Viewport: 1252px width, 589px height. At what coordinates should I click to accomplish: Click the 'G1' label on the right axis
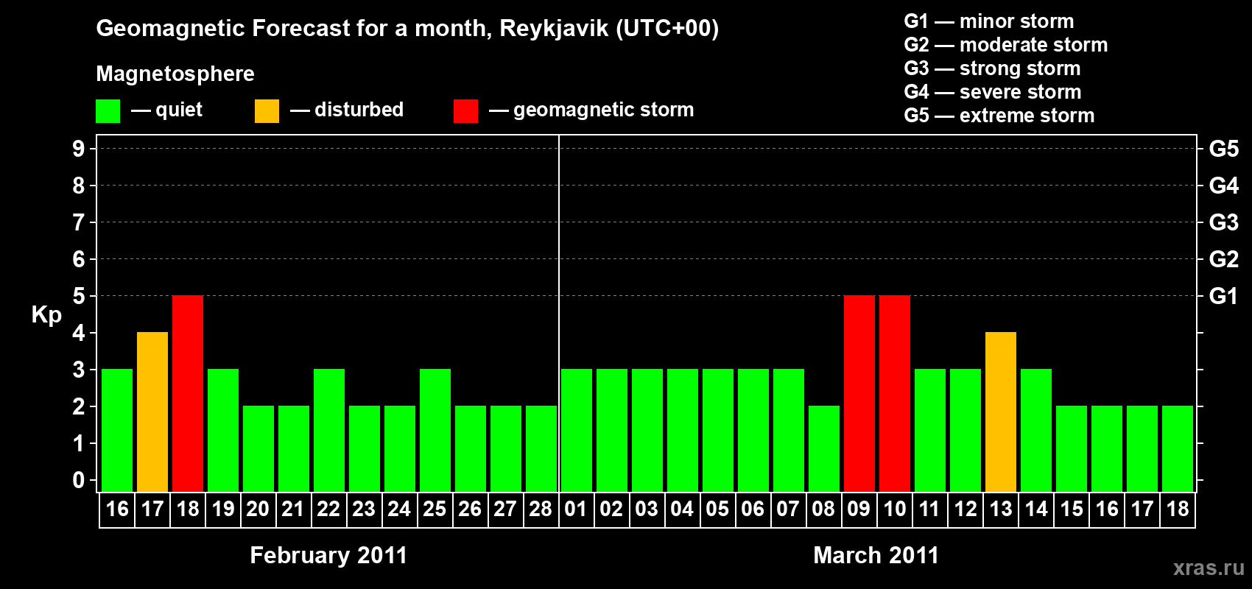1224,296
